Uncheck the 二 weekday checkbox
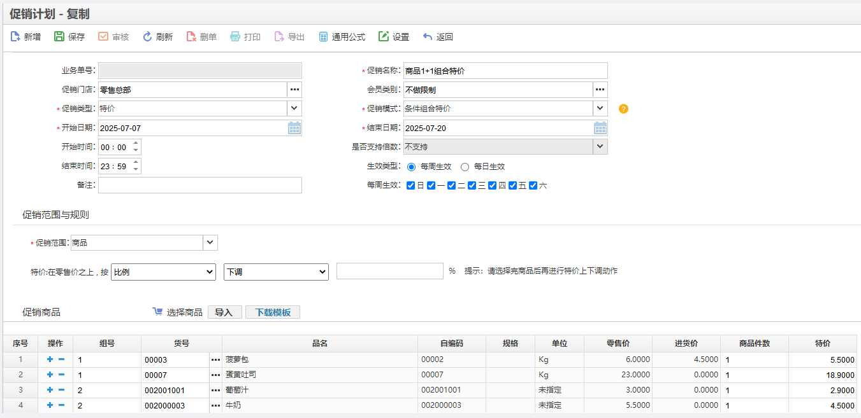This screenshot has width=861, height=418. point(452,186)
